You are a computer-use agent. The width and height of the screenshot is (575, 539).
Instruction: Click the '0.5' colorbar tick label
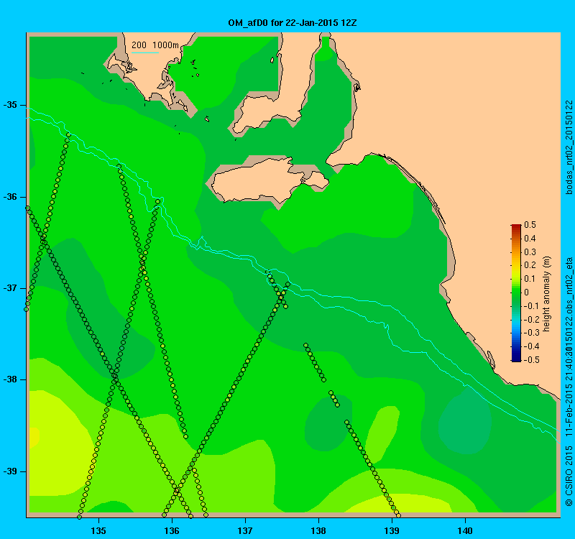tap(530, 225)
